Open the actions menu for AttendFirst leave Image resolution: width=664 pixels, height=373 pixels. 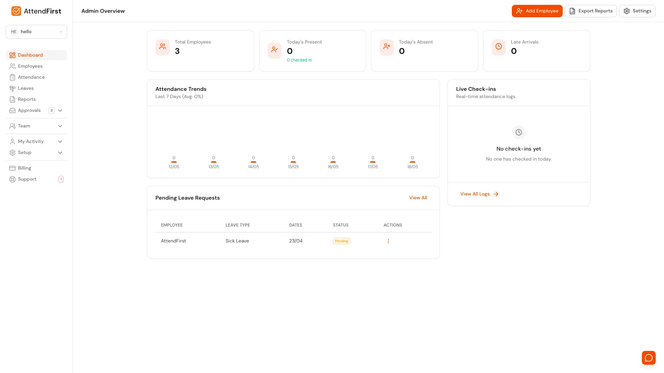click(x=388, y=241)
